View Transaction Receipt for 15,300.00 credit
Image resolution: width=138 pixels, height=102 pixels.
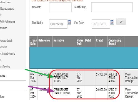tap(131, 78)
